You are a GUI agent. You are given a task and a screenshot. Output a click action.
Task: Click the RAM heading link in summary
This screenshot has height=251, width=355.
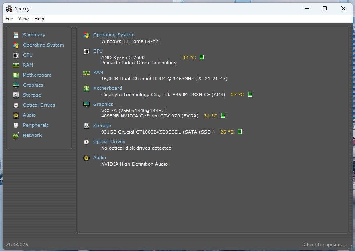click(98, 72)
